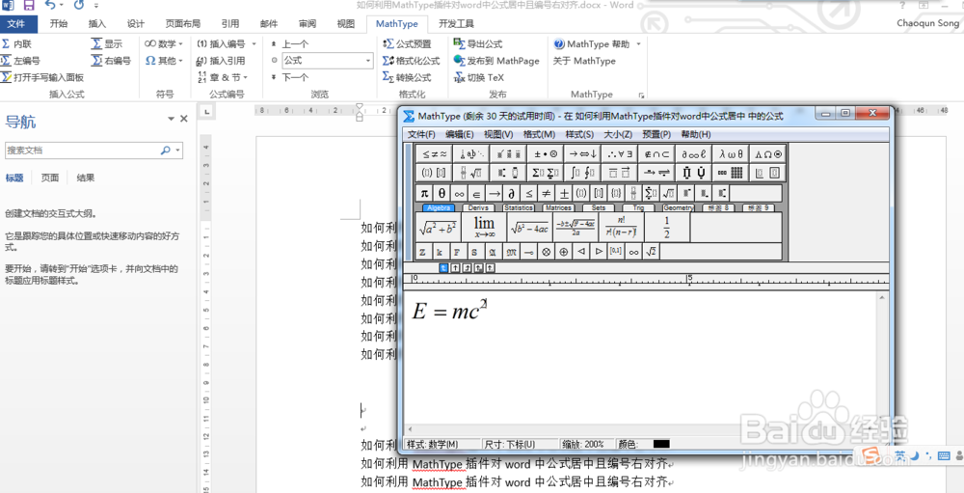Viewport: 964px width, 493px height.
Task: Open 样式(S) menu in MathType window
Action: click(x=579, y=134)
